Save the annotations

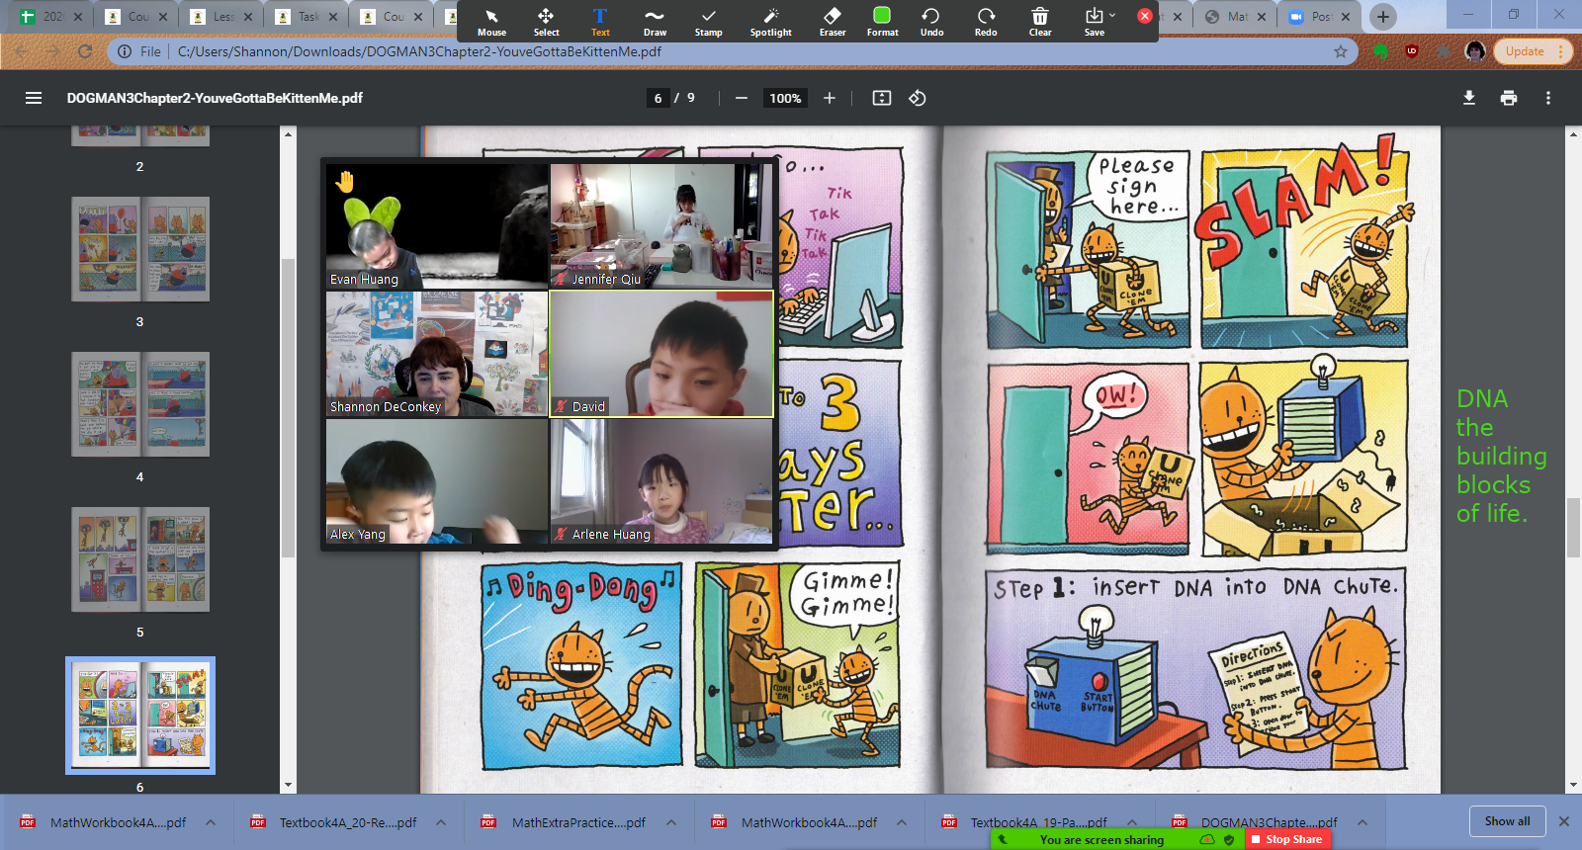[x=1094, y=22]
